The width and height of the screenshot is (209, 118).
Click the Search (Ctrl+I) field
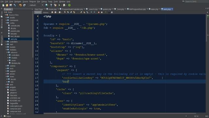tap(196, 2)
